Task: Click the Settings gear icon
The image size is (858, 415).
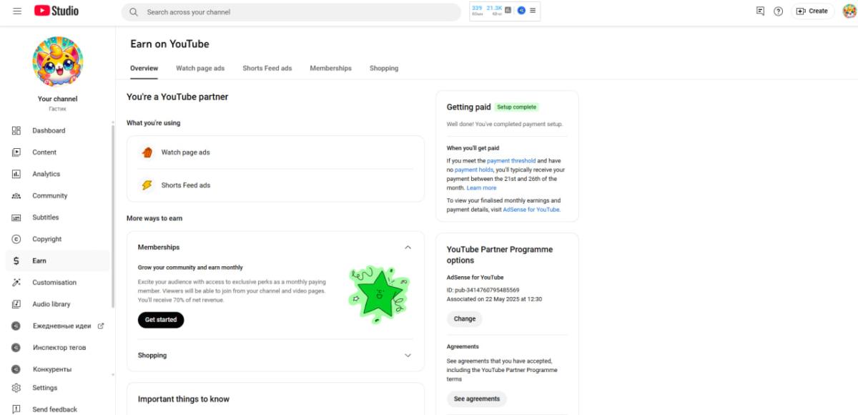Action: click(x=16, y=388)
